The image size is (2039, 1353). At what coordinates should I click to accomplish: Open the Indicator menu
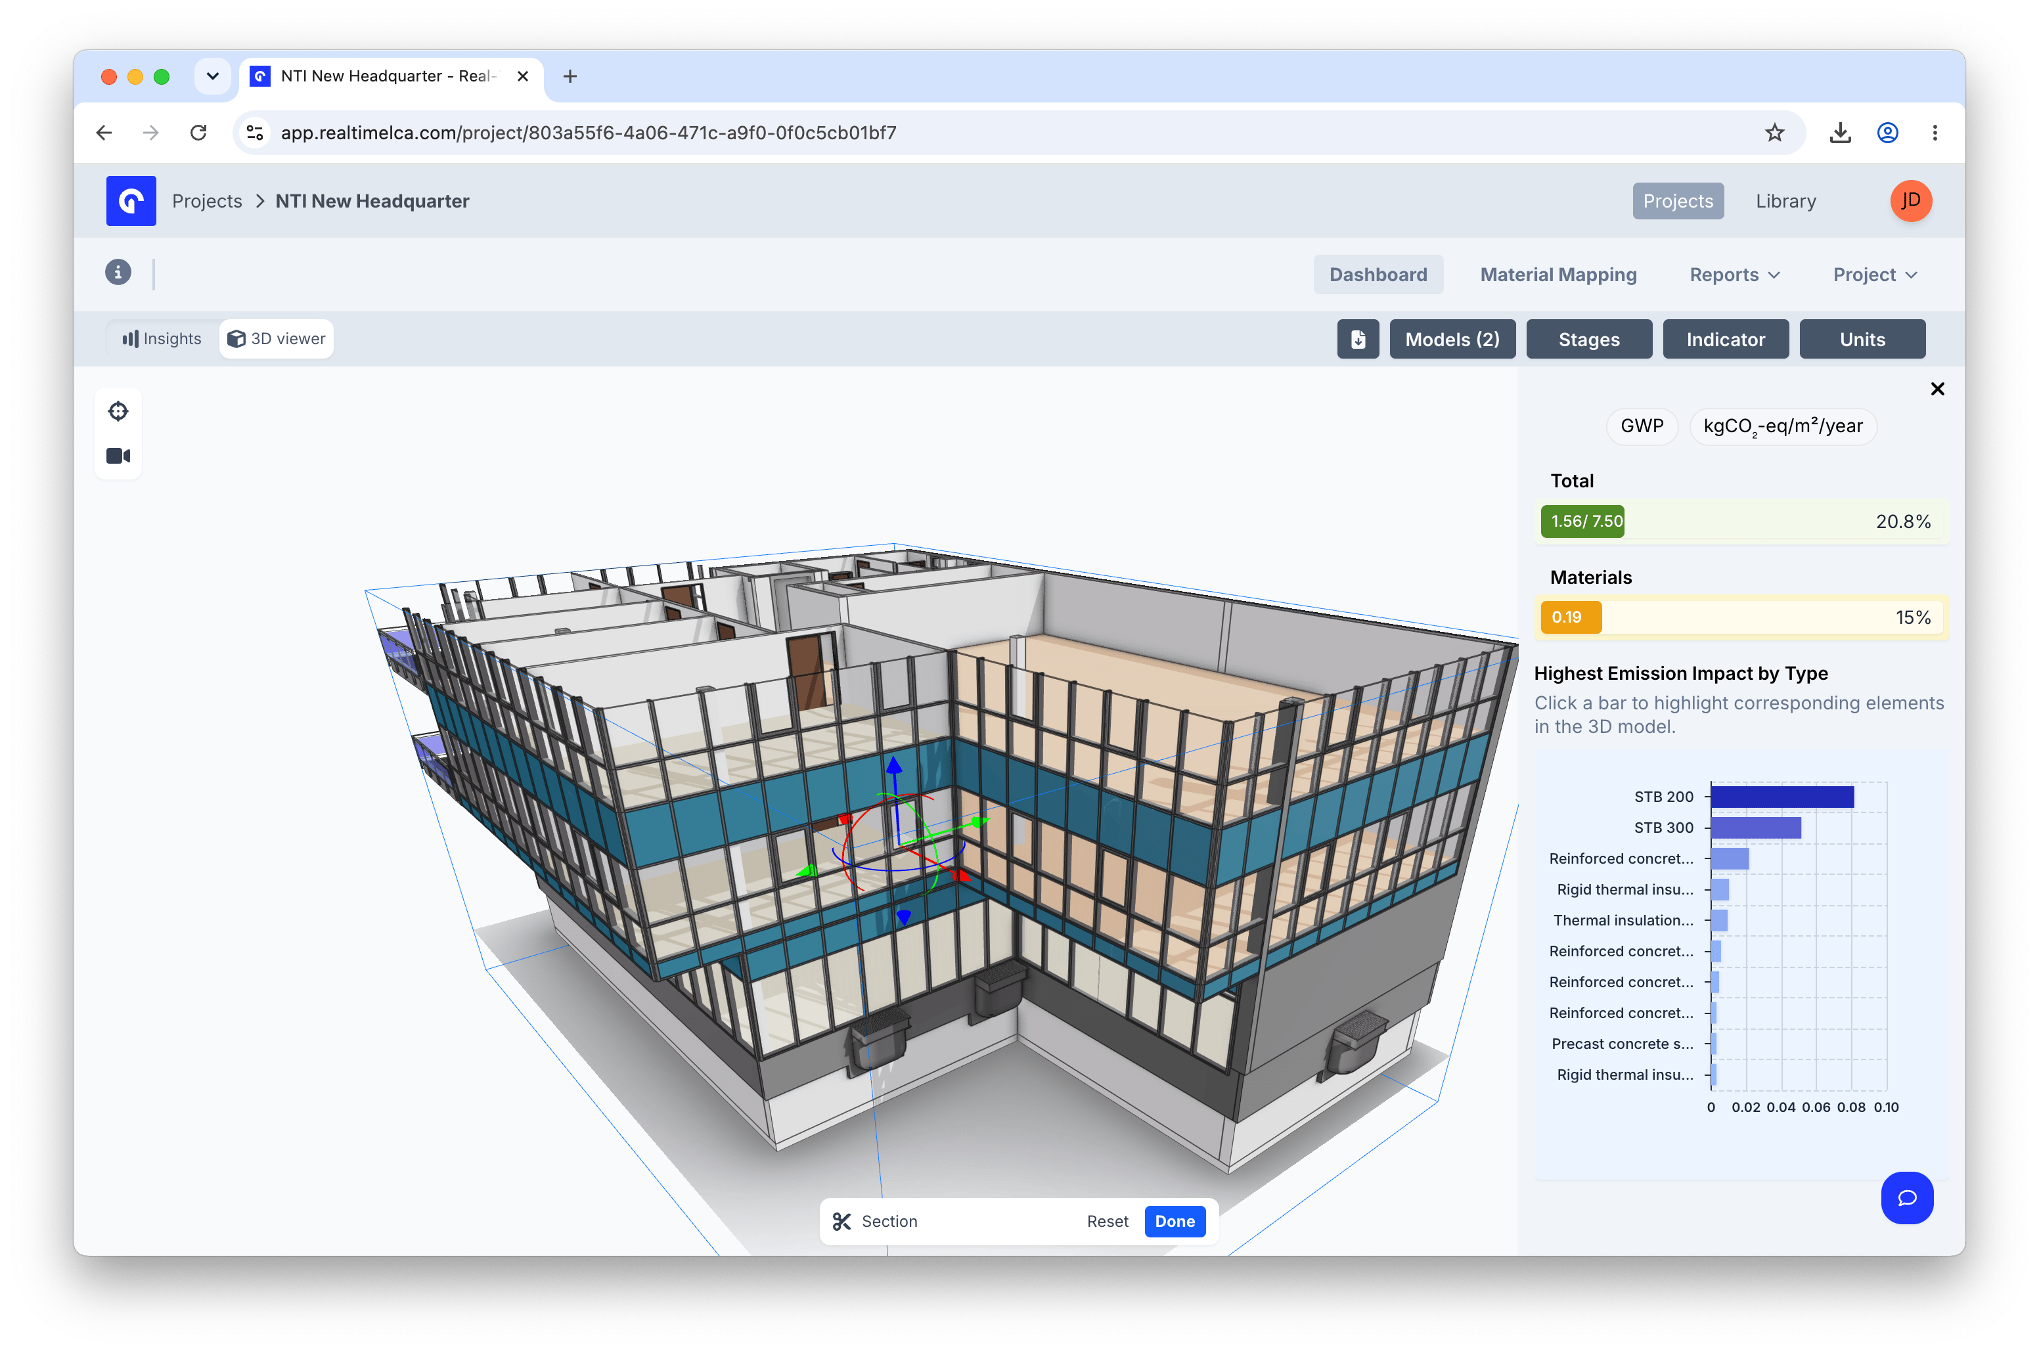point(1725,339)
